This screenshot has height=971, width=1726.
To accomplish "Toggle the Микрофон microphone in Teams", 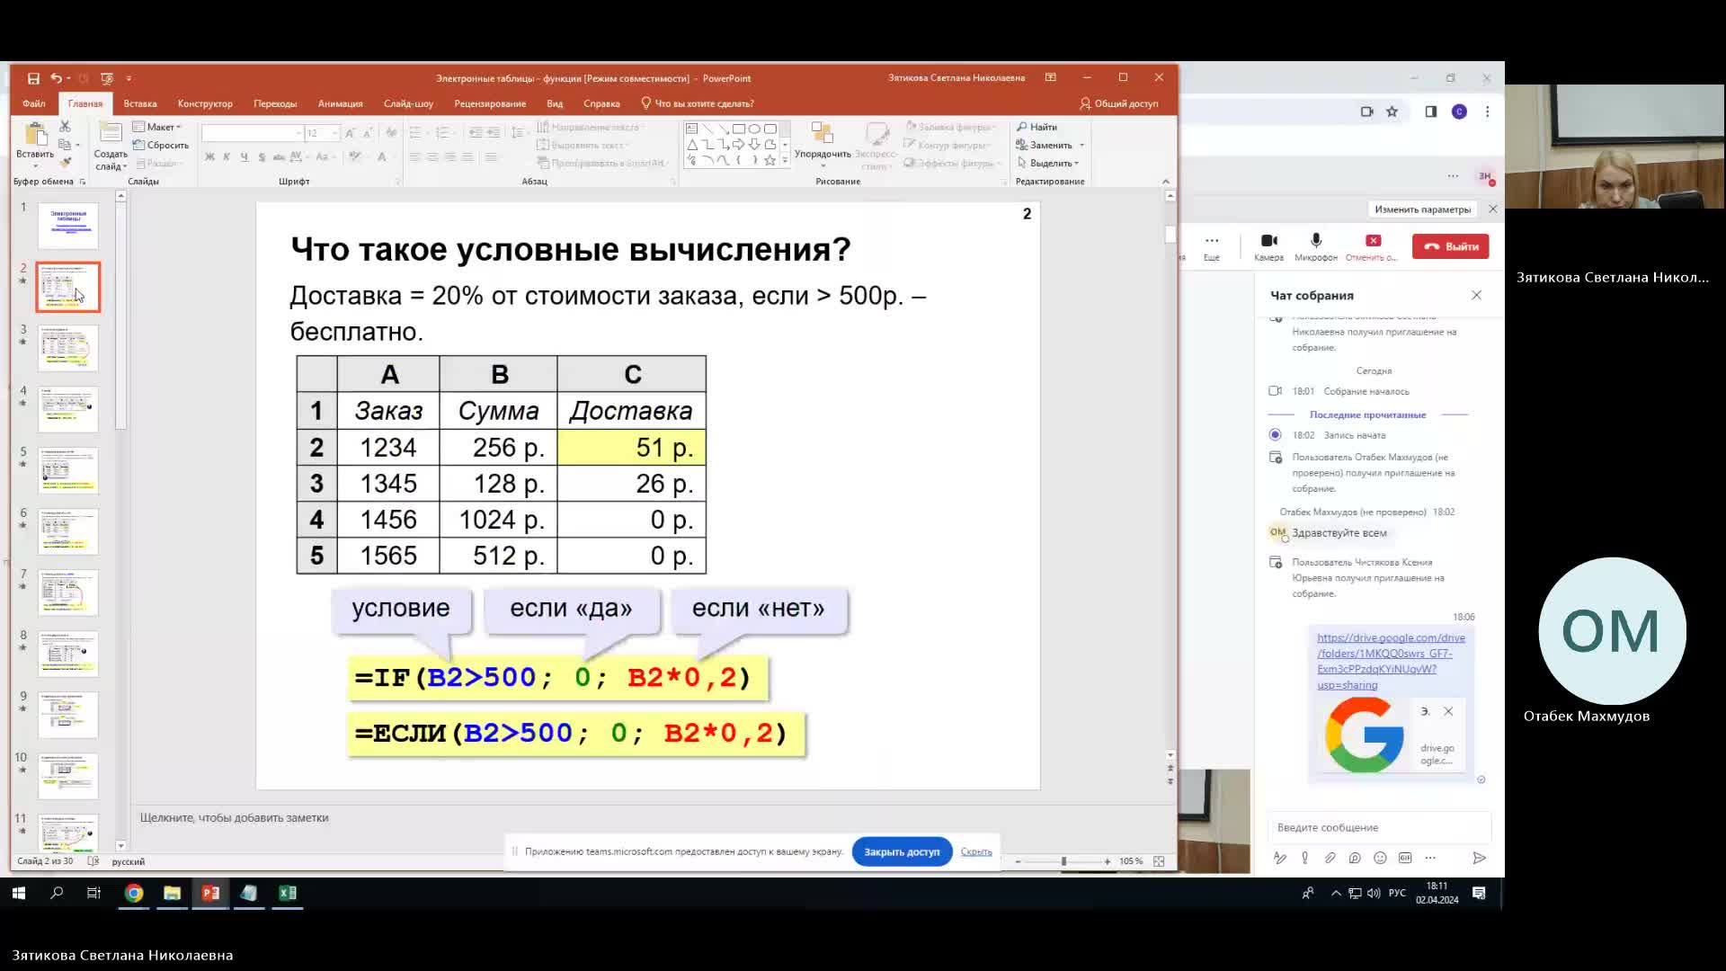I will click(1316, 246).
